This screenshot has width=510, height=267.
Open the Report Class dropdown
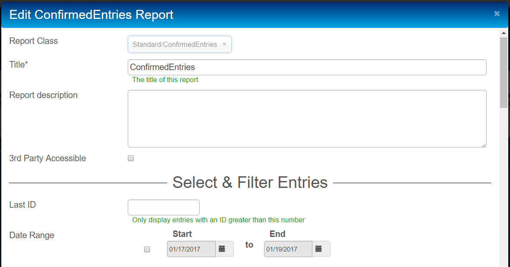179,44
